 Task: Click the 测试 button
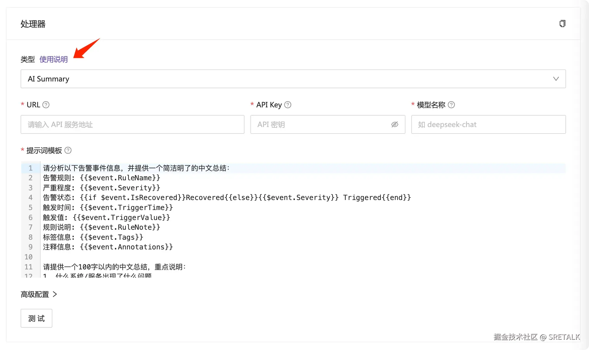click(x=36, y=318)
